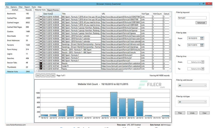Image resolution: width=216 pixels, height=128 pixels.
Task: Select the Website Visits tab
Action: 40,10
